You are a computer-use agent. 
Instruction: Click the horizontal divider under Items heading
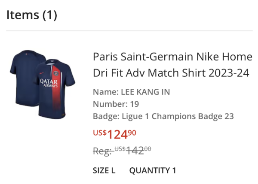[x=129, y=31]
